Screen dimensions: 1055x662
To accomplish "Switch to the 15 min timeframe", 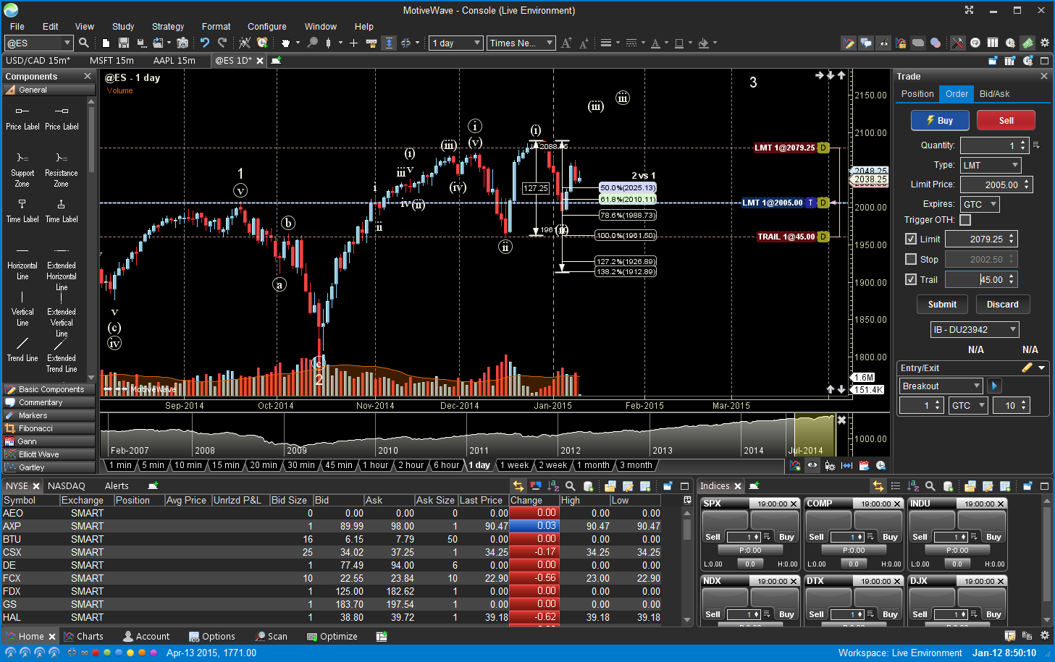I will click(x=226, y=465).
